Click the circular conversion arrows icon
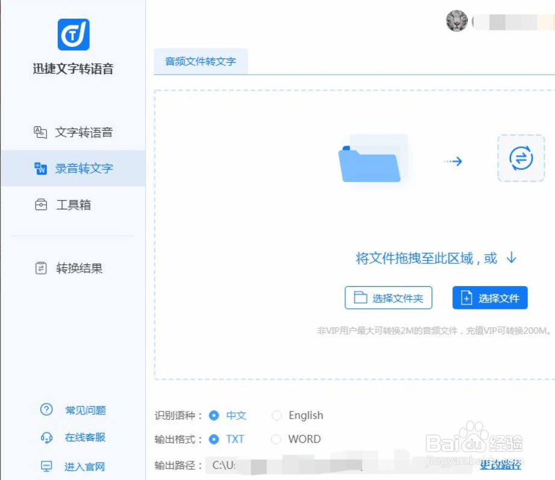The width and height of the screenshot is (555, 480). tap(521, 158)
